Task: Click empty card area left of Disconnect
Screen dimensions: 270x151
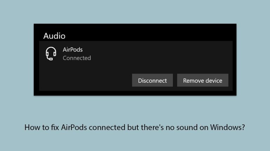Action: coord(84,80)
